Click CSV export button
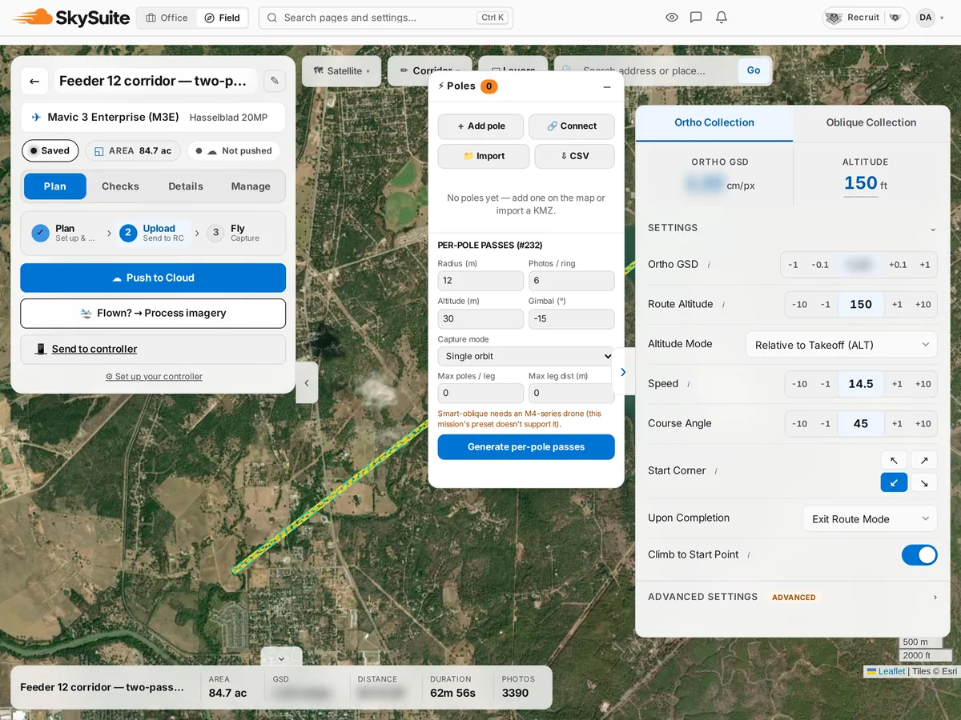 pos(574,156)
